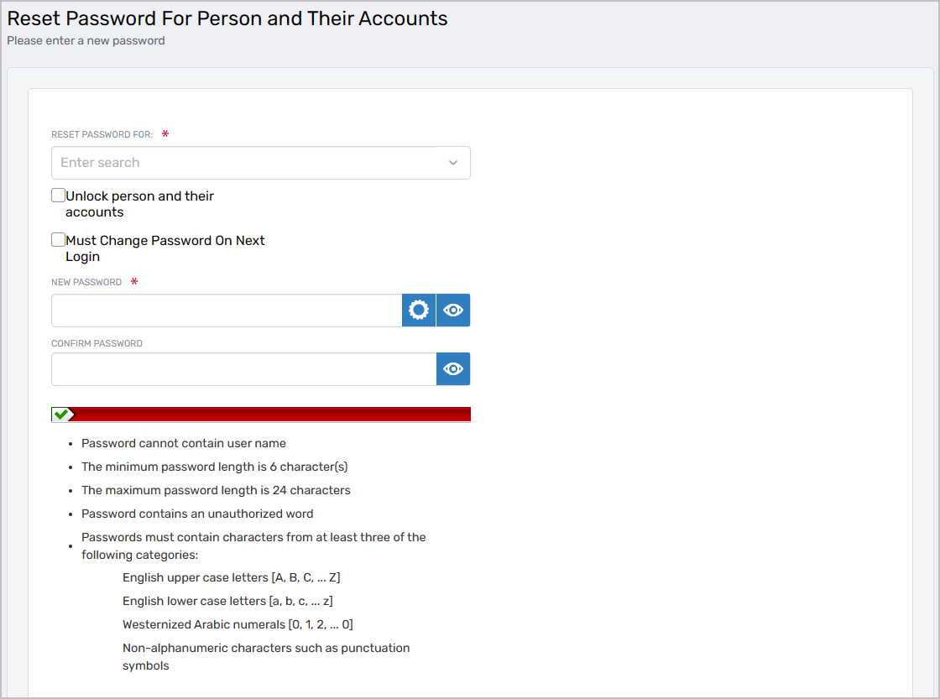Select the "Please enter a new password" subtitle
The image size is (940, 699).
[x=85, y=40]
